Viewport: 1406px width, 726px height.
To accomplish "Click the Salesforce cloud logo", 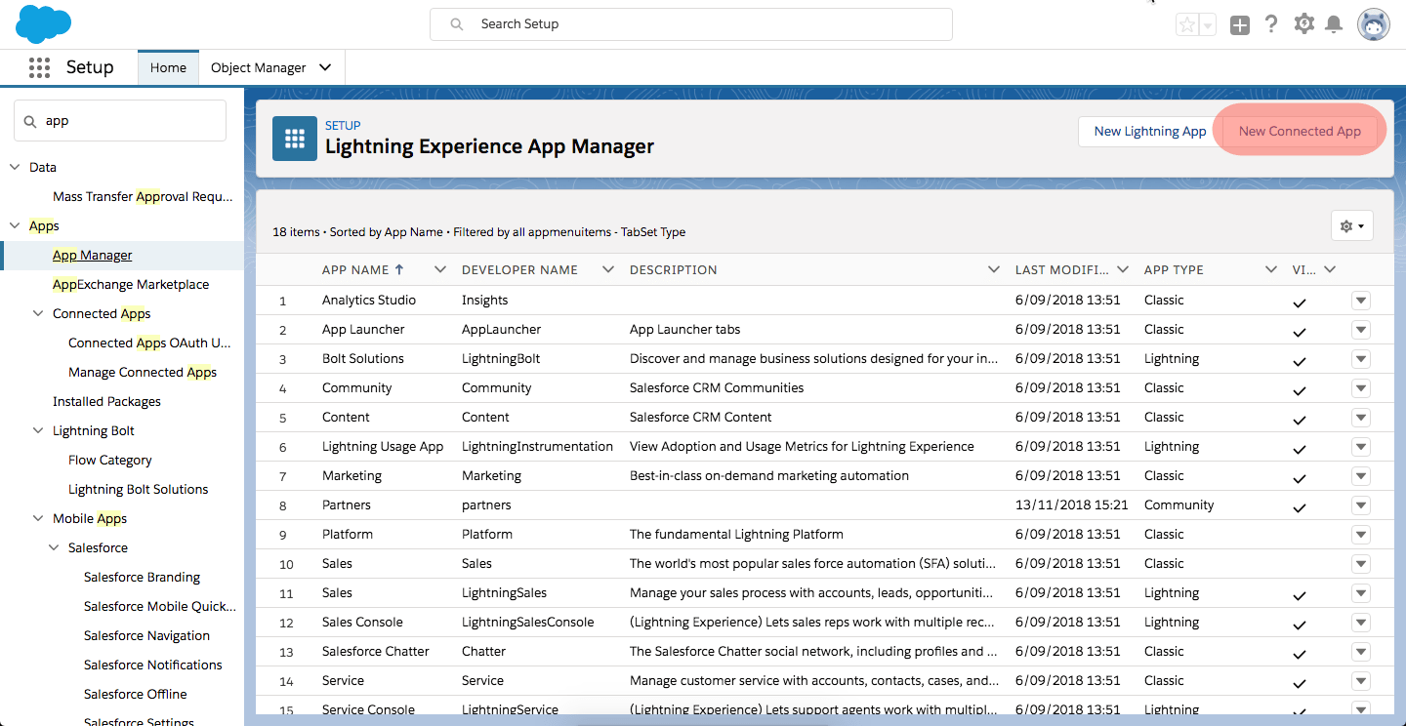I will click(x=43, y=23).
